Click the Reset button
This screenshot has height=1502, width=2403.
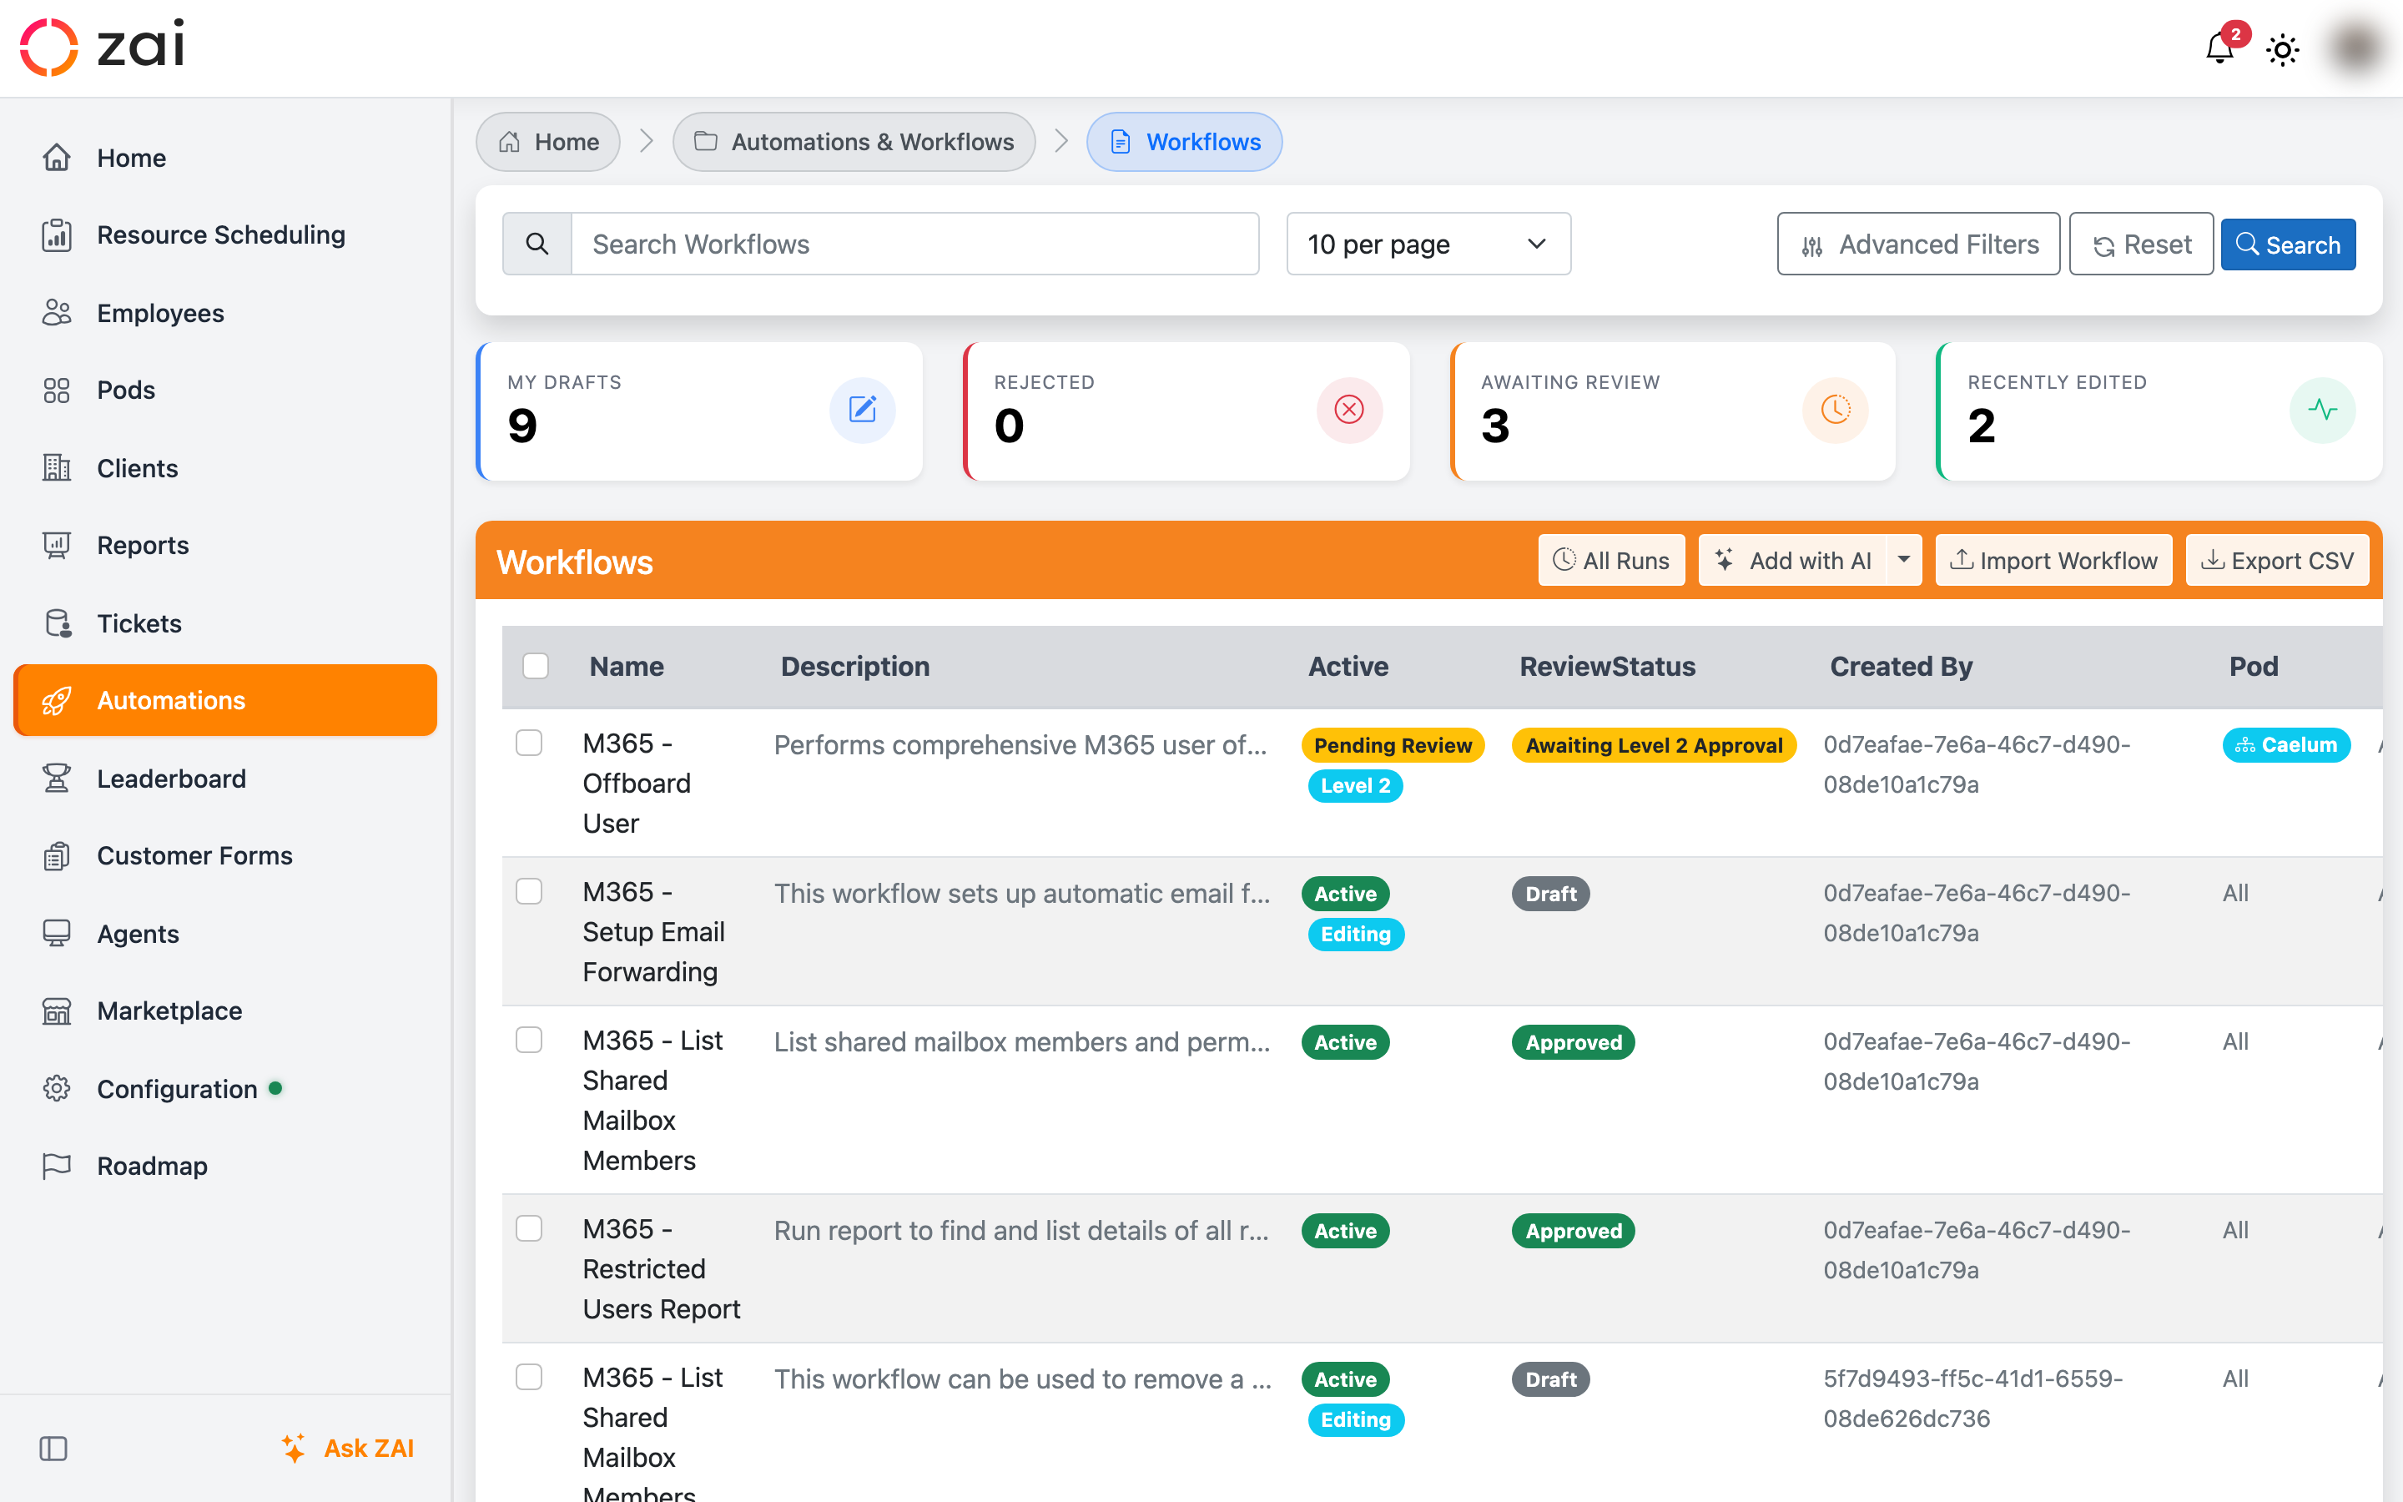coord(2141,244)
